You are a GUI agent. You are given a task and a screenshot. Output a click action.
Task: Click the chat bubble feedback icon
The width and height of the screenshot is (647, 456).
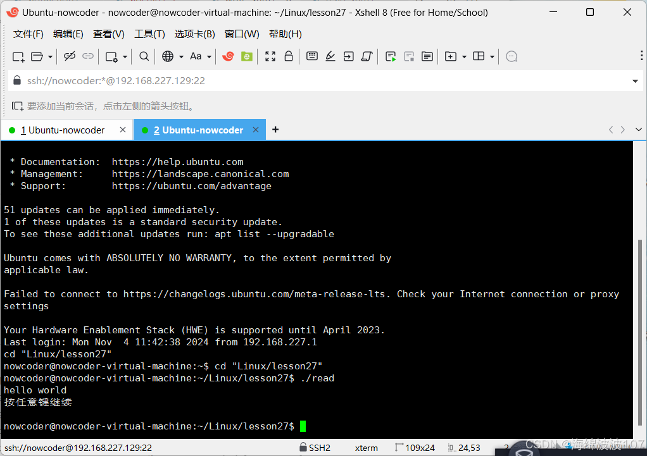(x=512, y=56)
